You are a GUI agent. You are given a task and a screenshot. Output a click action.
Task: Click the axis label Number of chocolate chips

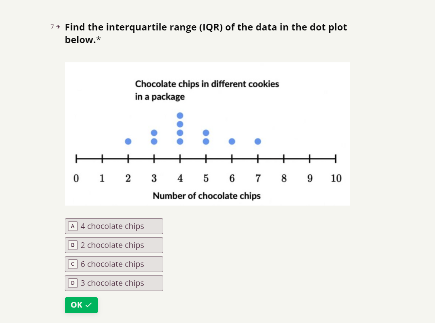207,196
